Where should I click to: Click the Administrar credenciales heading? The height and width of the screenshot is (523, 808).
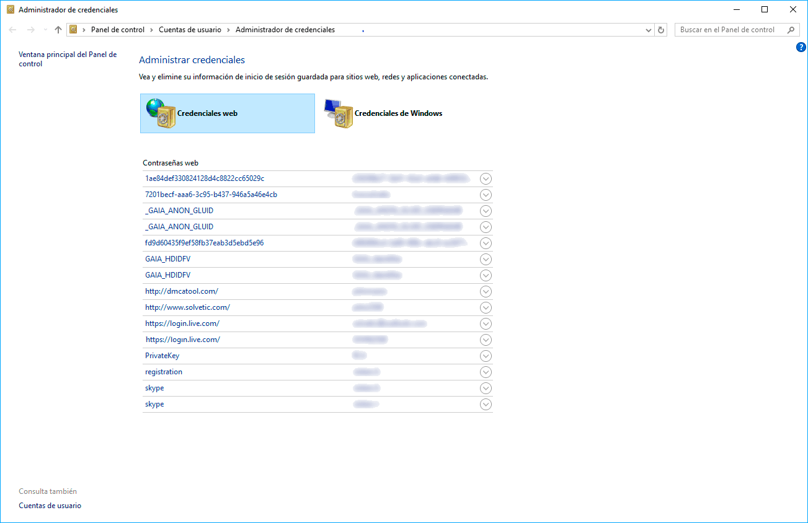pyautogui.click(x=192, y=60)
